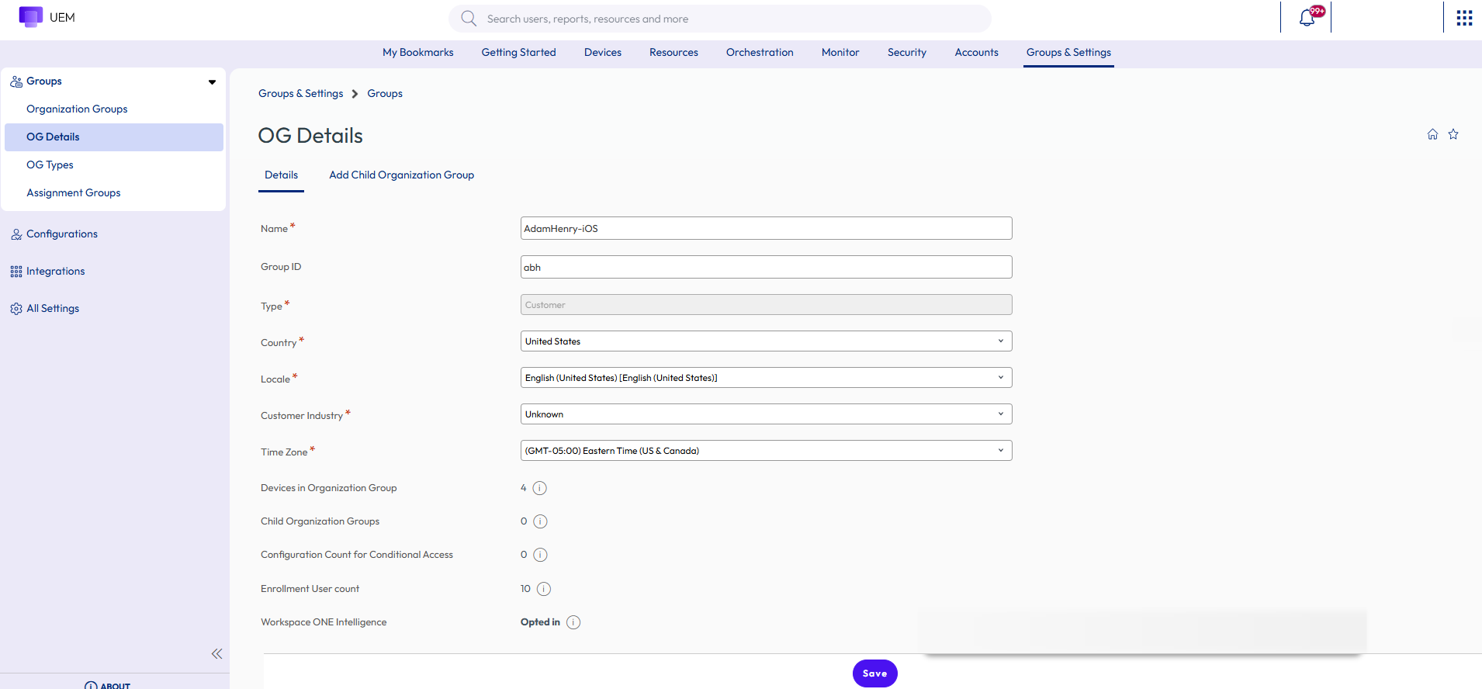Open the Country dropdown
The image size is (1482, 689).
pos(766,341)
